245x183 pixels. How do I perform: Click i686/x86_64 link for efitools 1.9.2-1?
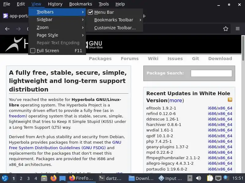click(x=220, y=108)
